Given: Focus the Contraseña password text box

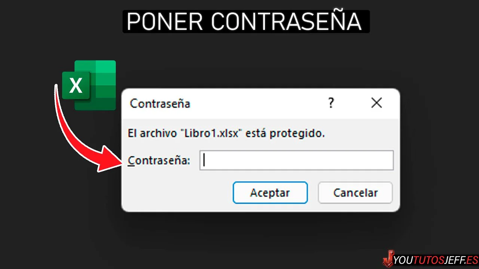Looking at the screenshot, I should (296, 160).
